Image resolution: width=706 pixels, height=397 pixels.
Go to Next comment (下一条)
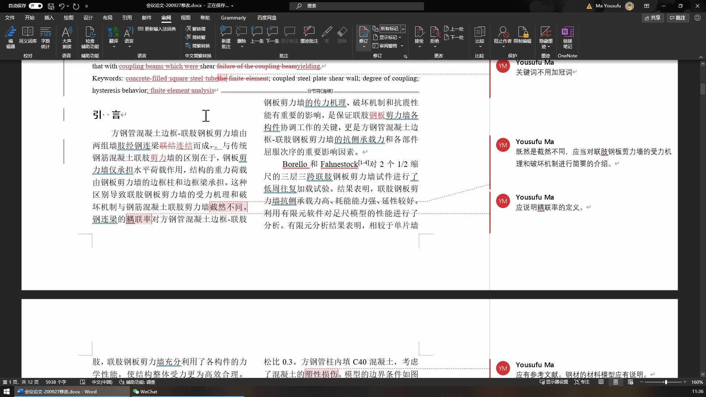point(272,35)
